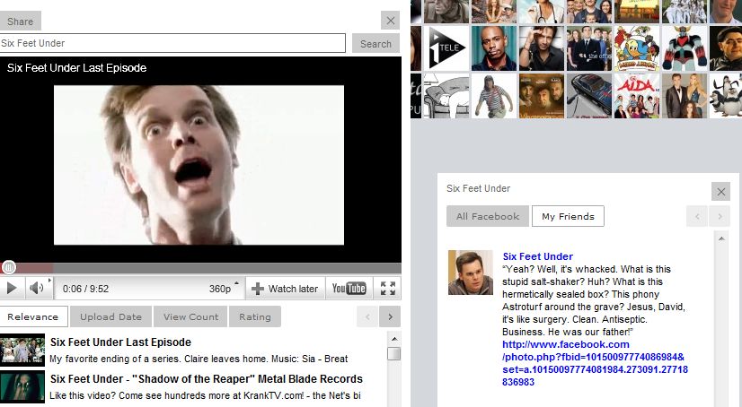Image resolution: width=742 pixels, height=407 pixels.
Task: Select the couch drawing show tile
Action: click(x=446, y=95)
